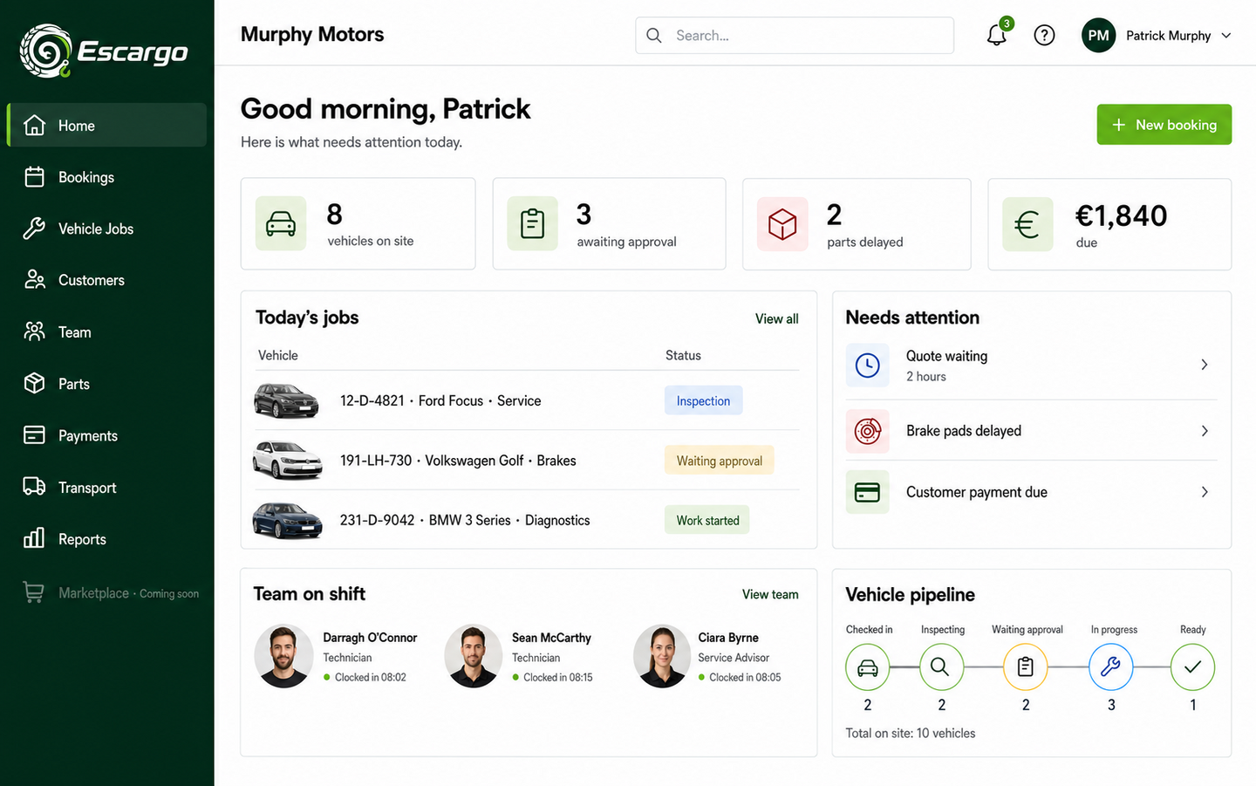The width and height of the screenshot is (1256, 786).
Task: Click the car icon on vehicles on site card
Action: pyautogui.click(x=281, y=223)
